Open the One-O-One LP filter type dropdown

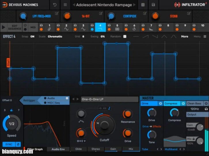pyautogui.click(x=105, y=99)
